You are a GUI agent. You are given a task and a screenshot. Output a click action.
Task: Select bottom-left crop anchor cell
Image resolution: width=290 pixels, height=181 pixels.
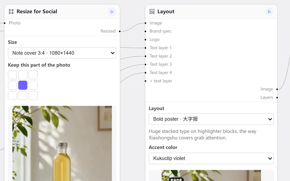tap(12, 96)
